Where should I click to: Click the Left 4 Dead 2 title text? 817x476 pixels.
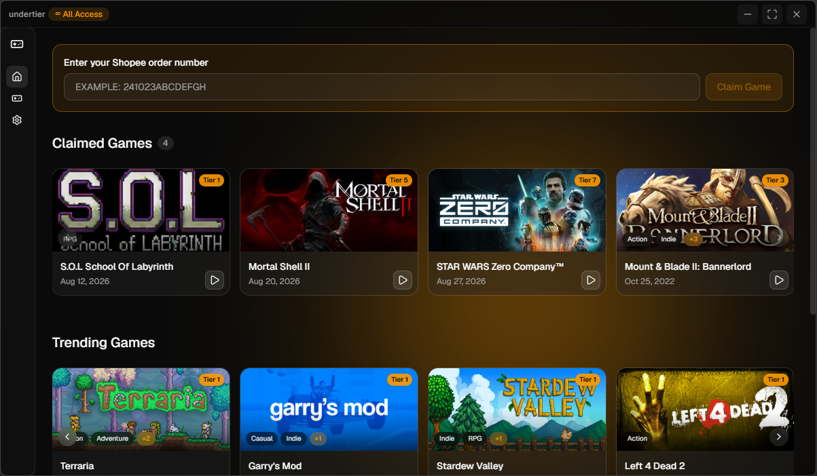pyautogui.click(x=655, y=466)
